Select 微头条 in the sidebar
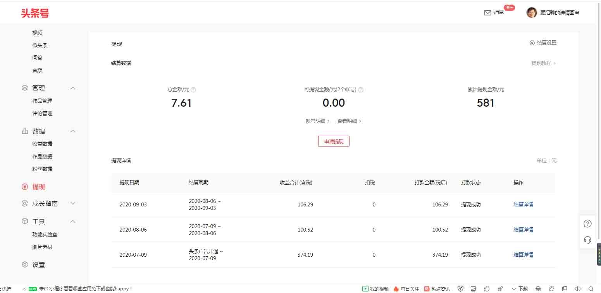This screenshot has width=601, height=293. click(x=40, y=45)
